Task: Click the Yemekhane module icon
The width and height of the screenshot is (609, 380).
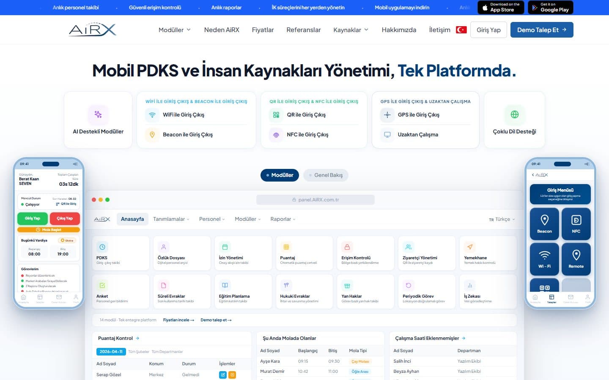Action: click(469, 247)
